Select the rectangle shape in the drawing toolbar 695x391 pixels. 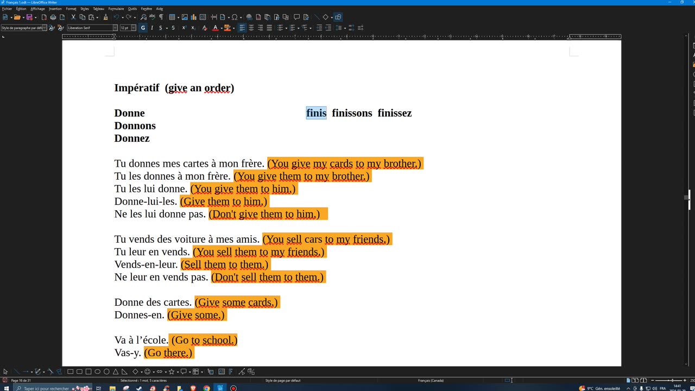pos(70,371)
